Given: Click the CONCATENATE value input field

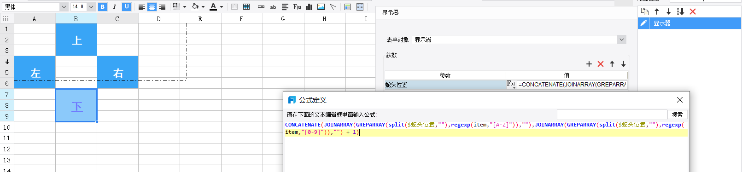Looking at the screenshot, I should click(572, 85).
